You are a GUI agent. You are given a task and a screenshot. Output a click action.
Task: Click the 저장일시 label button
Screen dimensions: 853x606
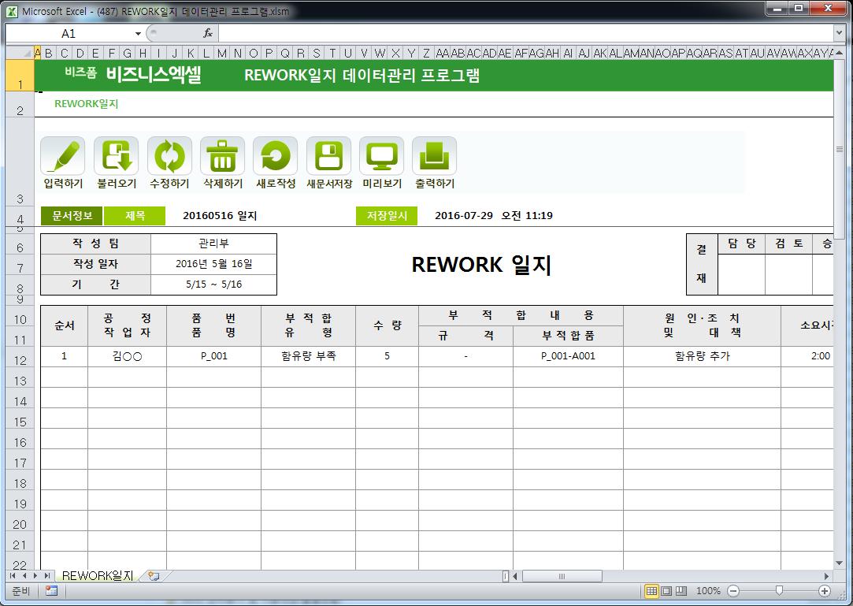tap(387, 216)
